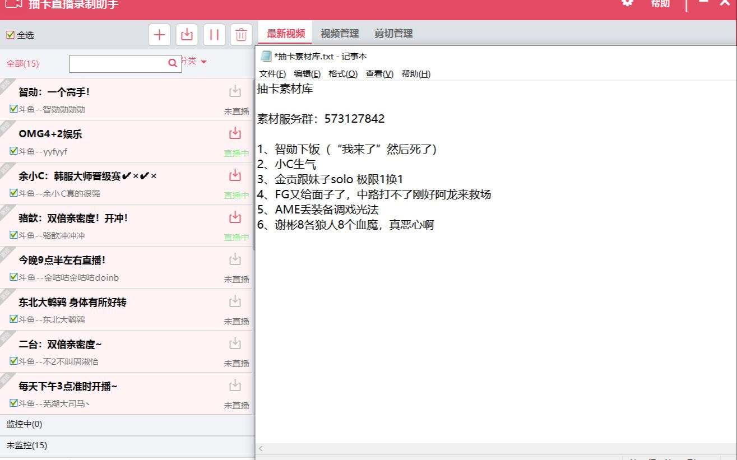Open Notepad 格式(O) menu
Screen dimensions: 737x460
pos(343,74)
